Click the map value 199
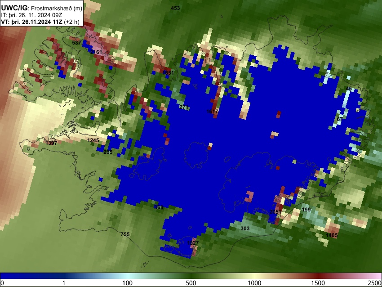 pyautogui.click(x=306, y=210)
